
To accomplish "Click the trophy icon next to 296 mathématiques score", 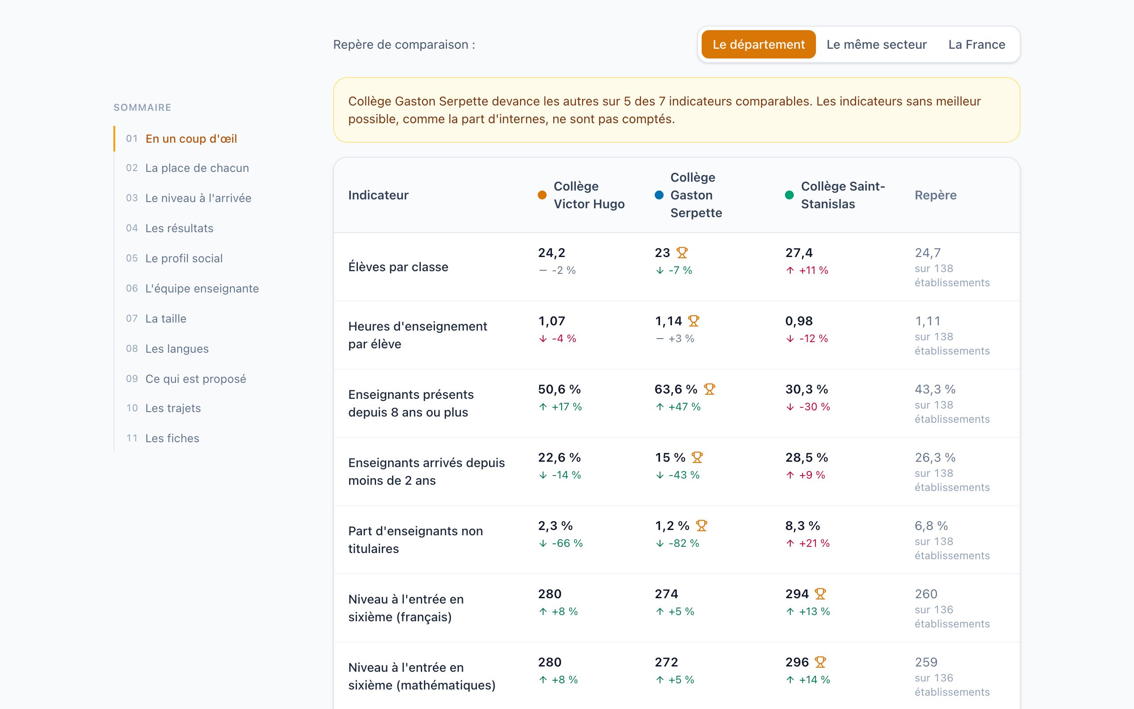I will click(820, 662).
